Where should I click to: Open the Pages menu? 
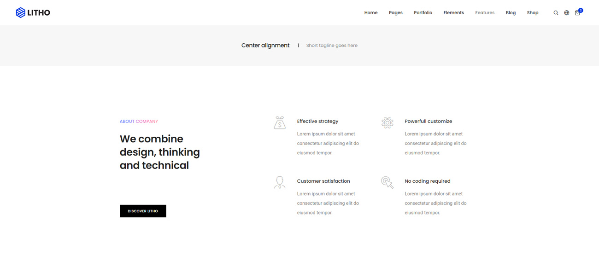tap(396, 13)
